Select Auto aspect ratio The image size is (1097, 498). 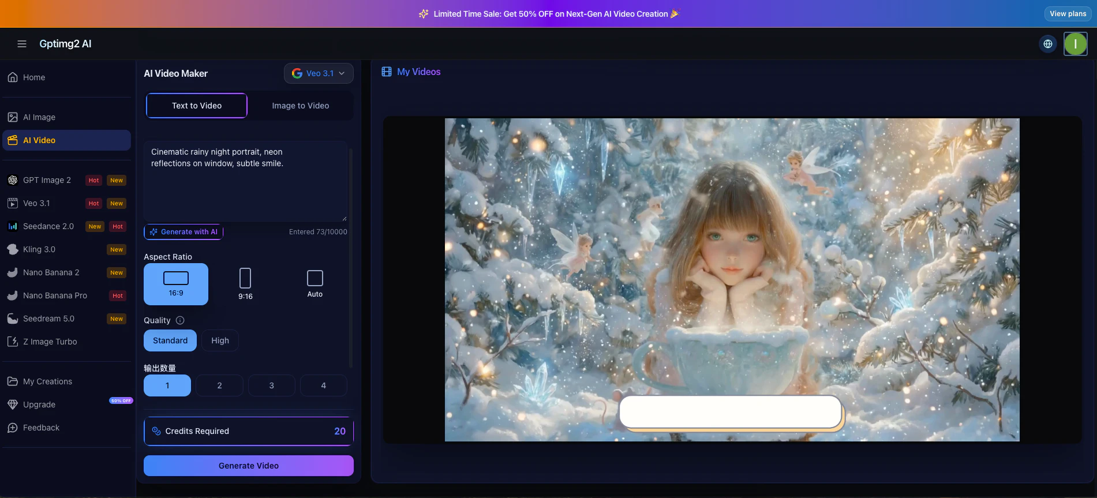pyautogui.click(x=315, y=284)
